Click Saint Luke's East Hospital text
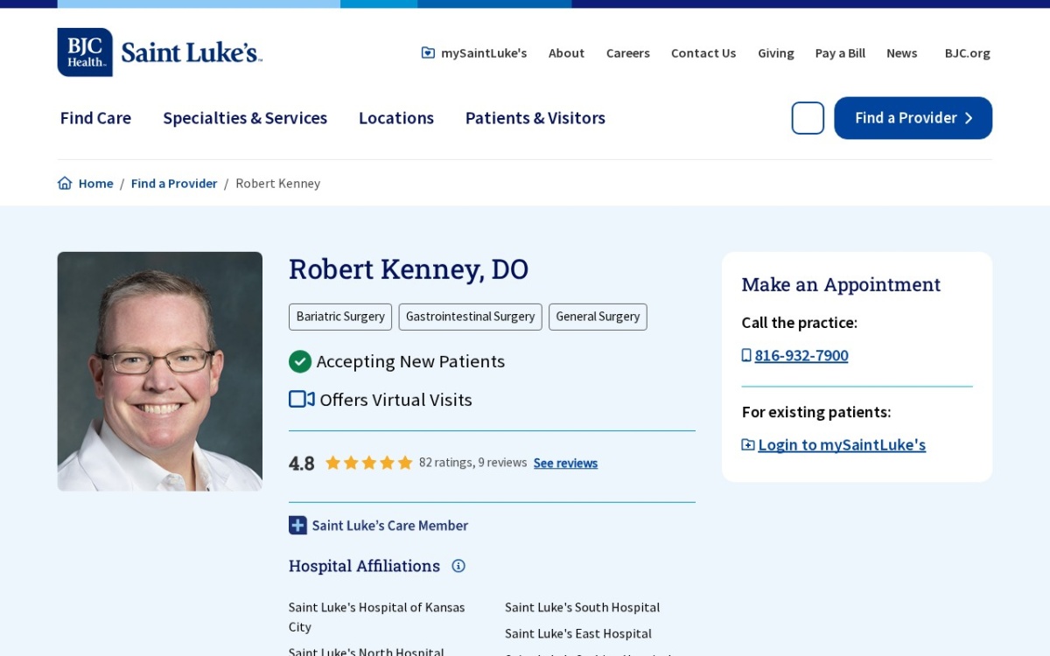Image resolution: width=1050 pixels, height=656 pixels. coord(578,633)
